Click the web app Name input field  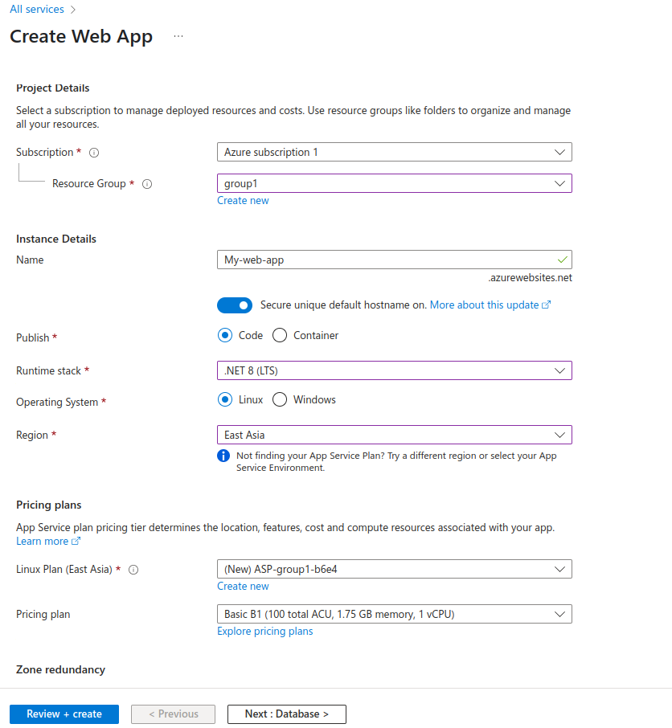[386, 260]
